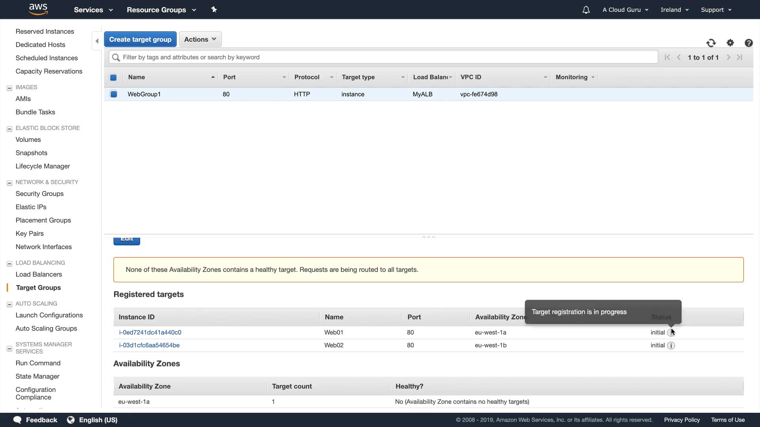Collapse the LOAD BALANCING sidebar section

point(9,263)
